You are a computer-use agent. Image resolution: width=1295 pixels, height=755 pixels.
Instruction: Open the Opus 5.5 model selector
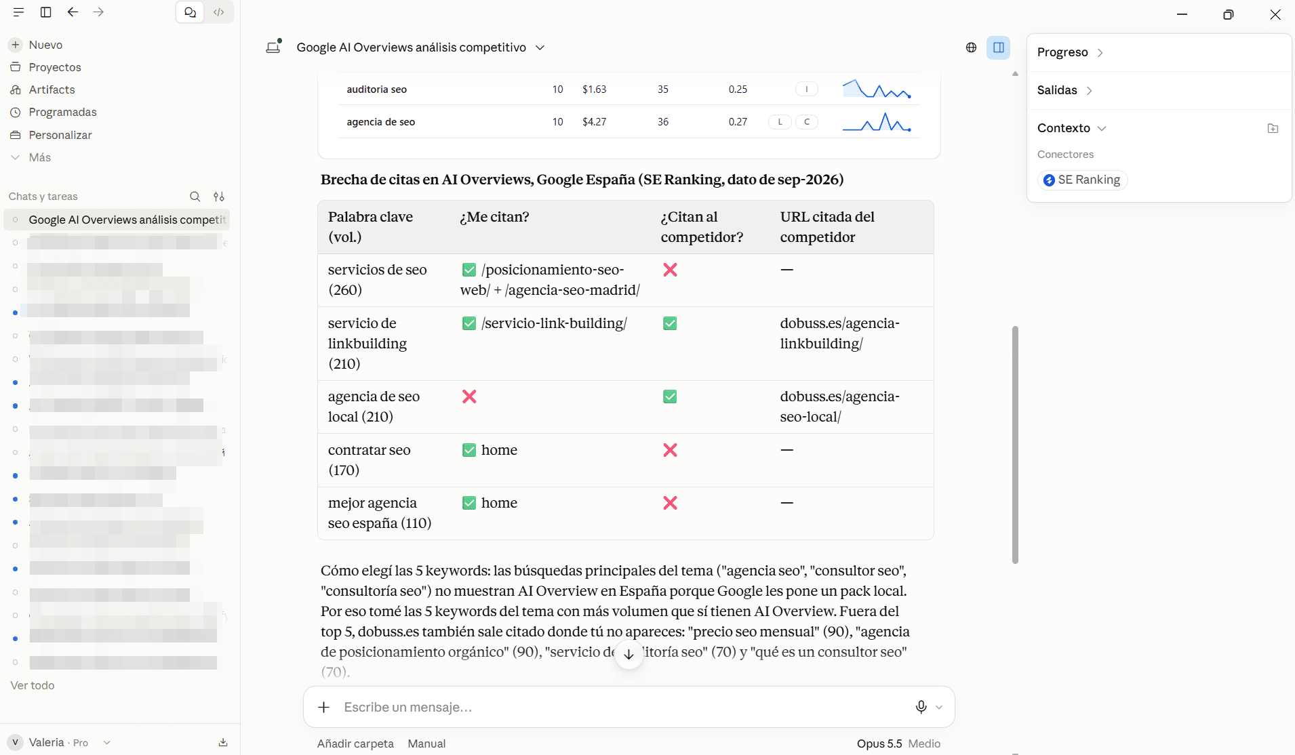(879, 743)
